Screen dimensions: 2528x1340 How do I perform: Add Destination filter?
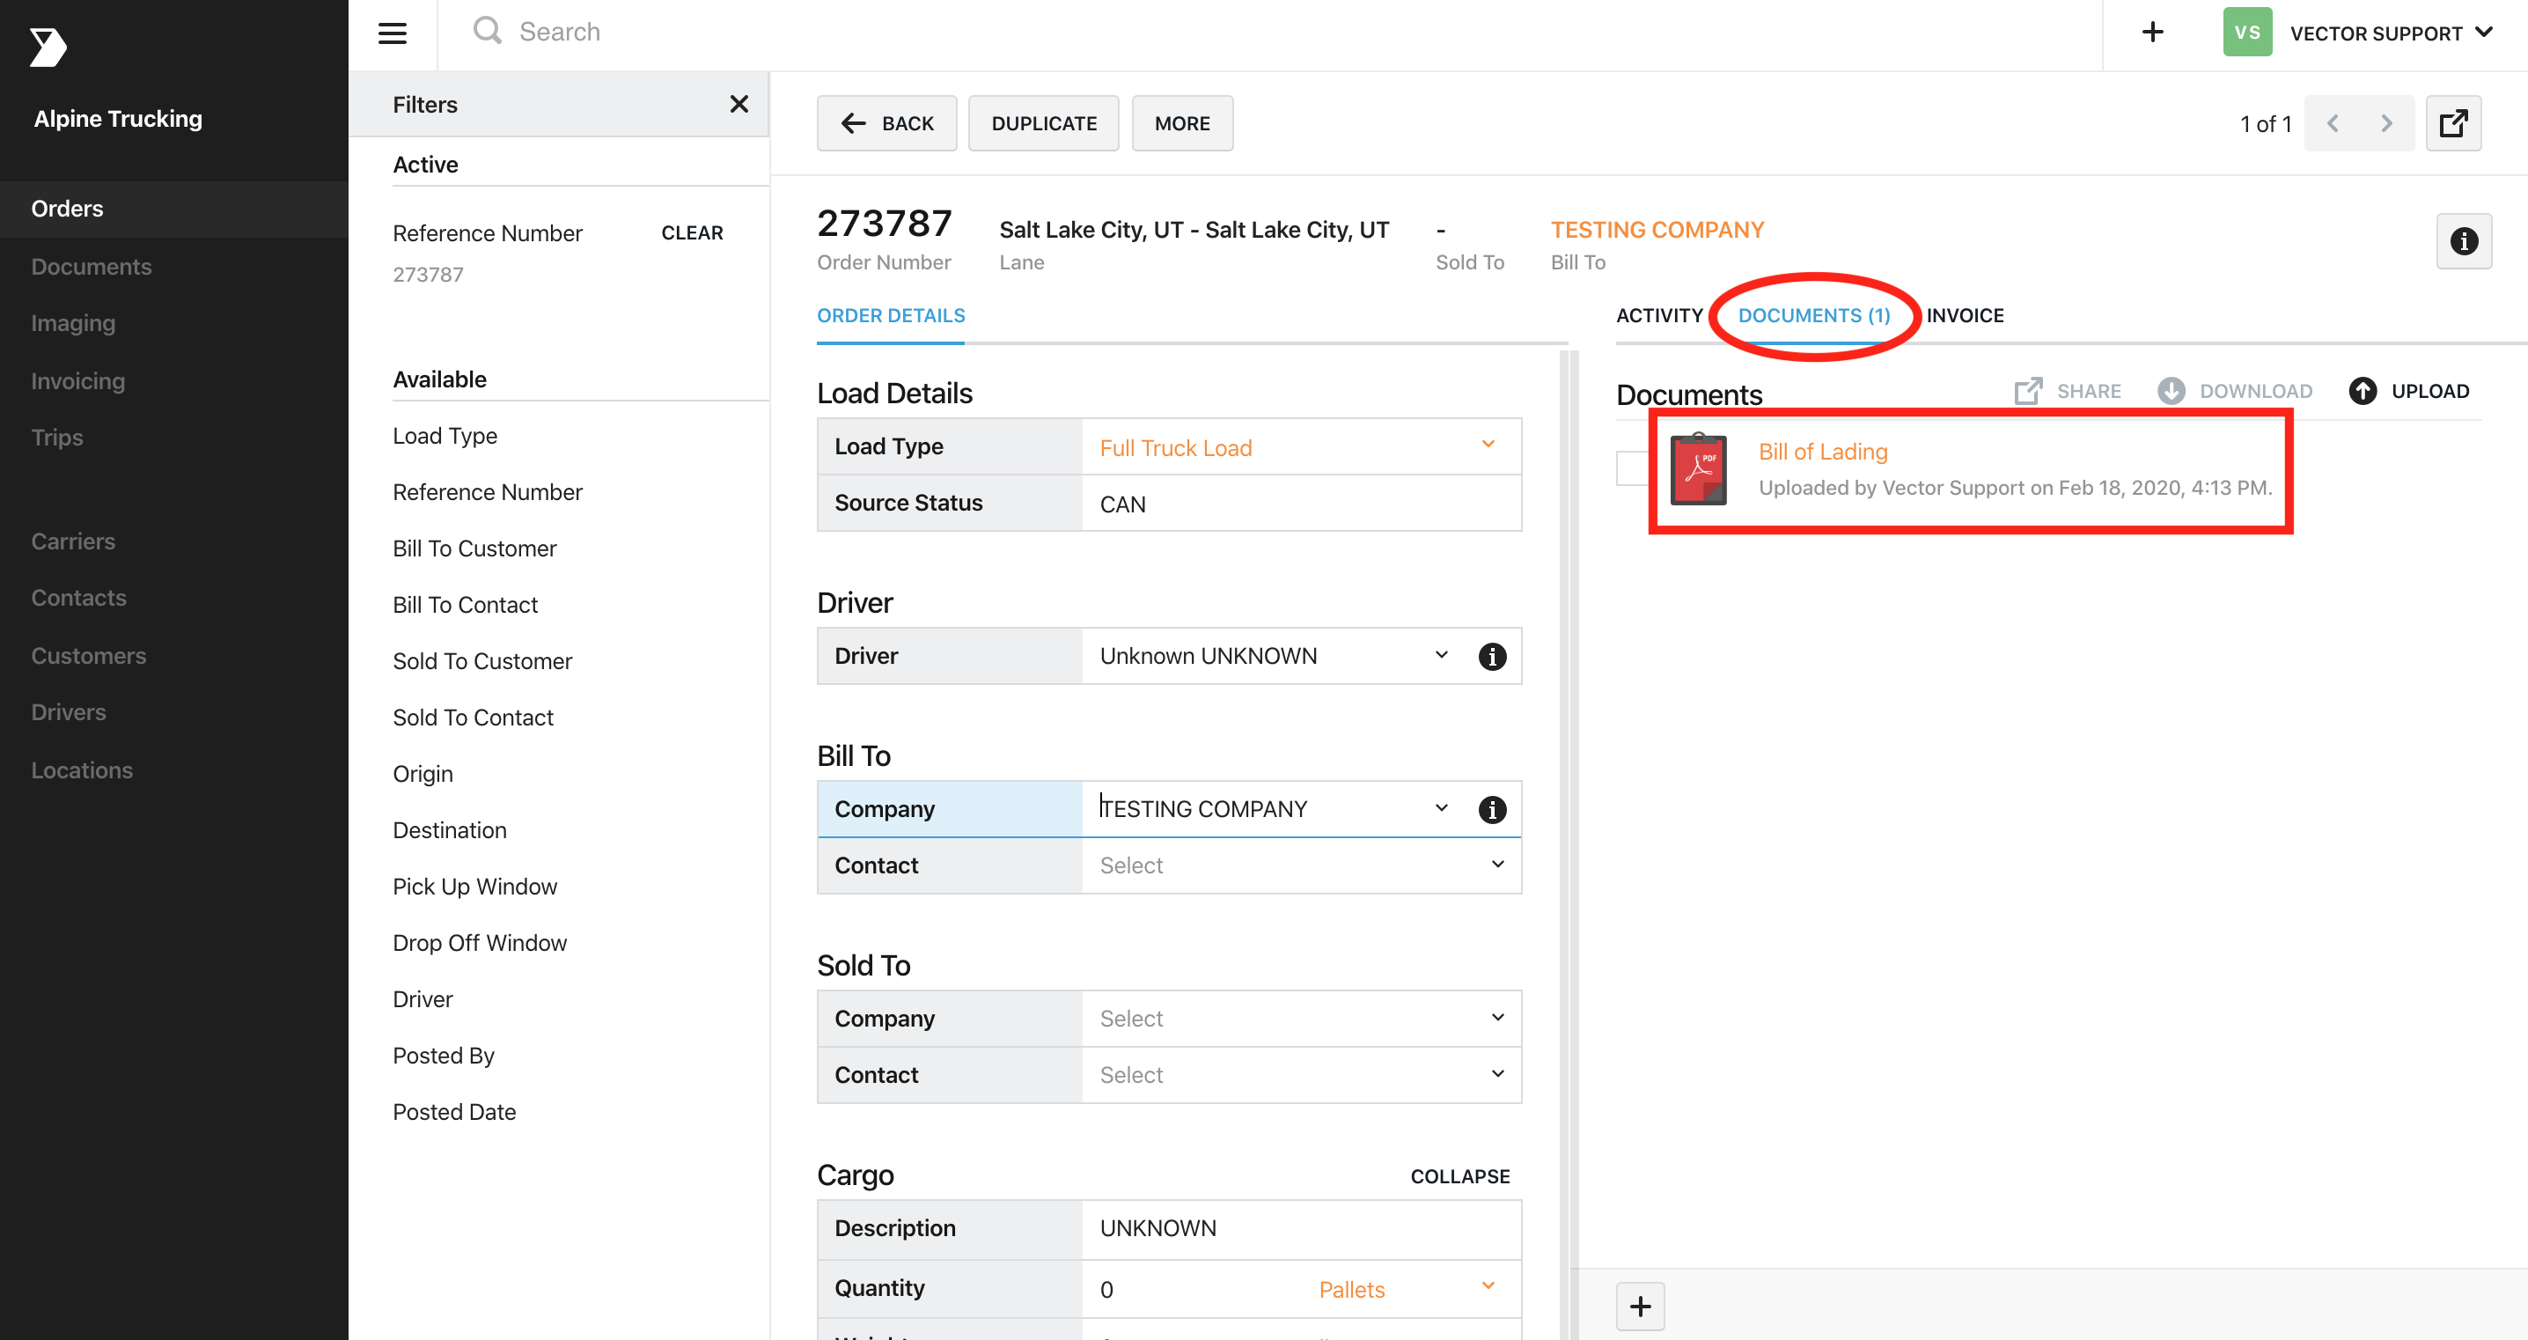(450, 830)
